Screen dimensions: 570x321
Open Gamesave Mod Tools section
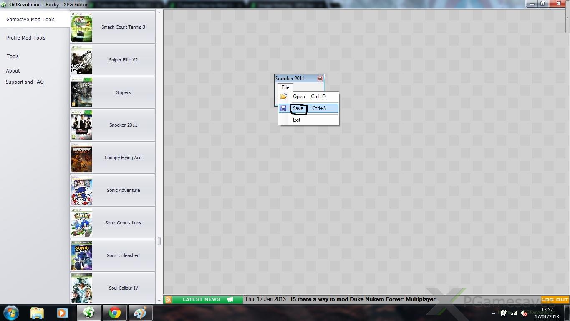click(30, 20)
